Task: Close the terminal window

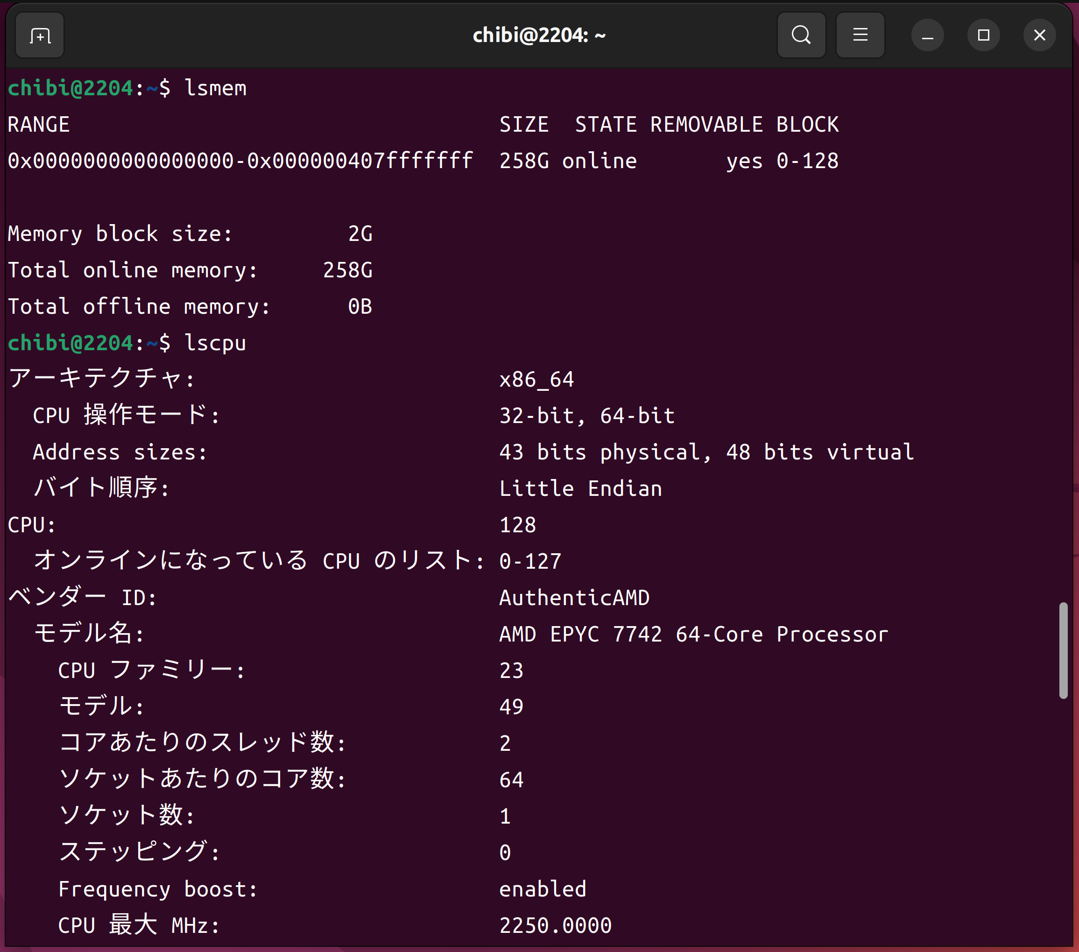Action: pos(1039,35)
